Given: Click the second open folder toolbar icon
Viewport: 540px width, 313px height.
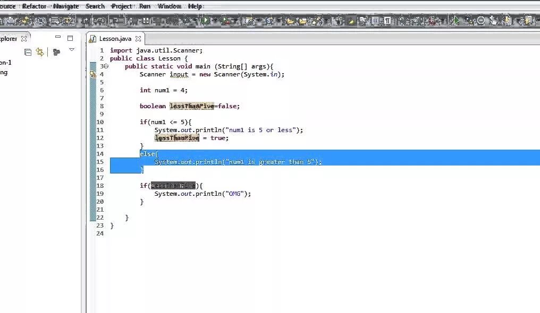Looking at the screenshot, I should coord(303,21).
